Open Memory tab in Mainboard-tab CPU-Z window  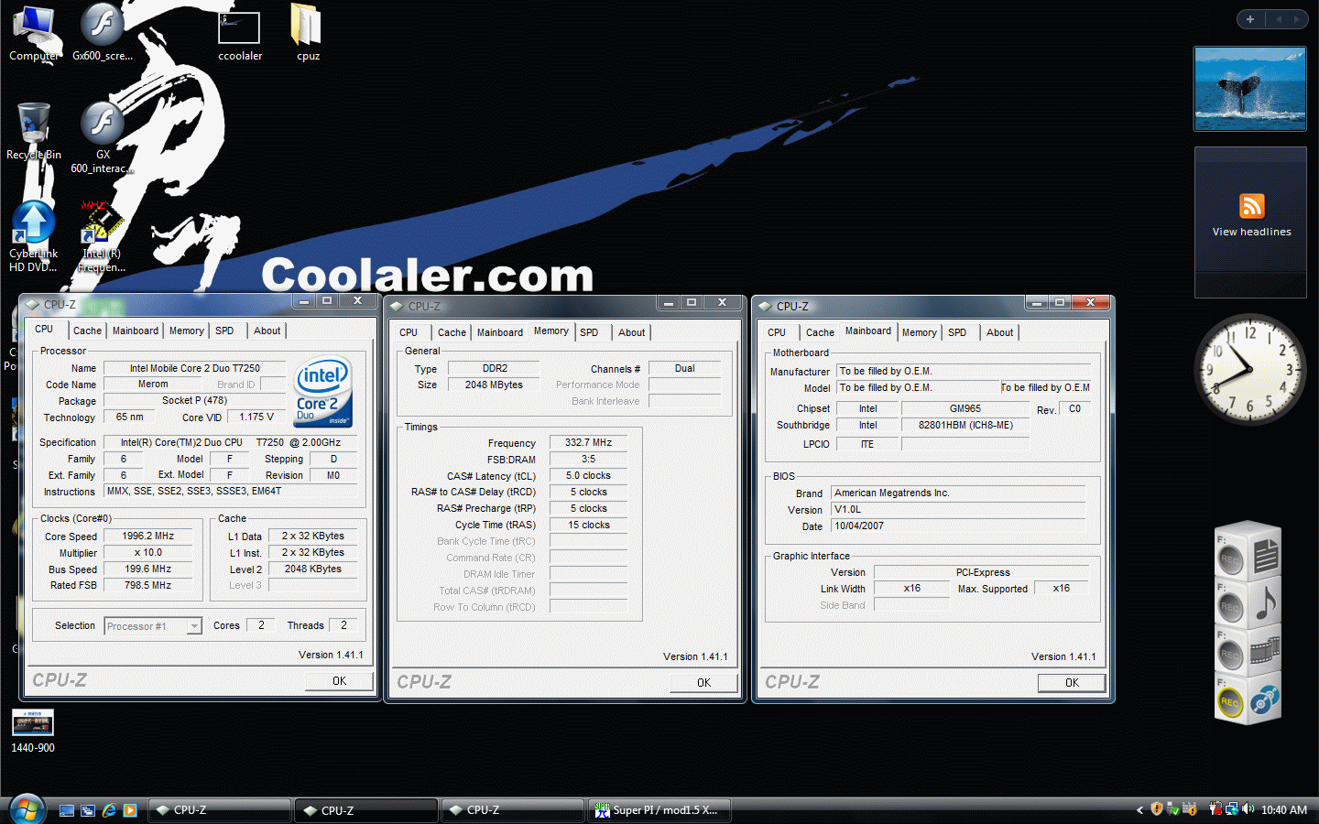920,333
